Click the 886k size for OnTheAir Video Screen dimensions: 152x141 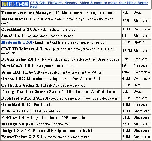[126, 85]
